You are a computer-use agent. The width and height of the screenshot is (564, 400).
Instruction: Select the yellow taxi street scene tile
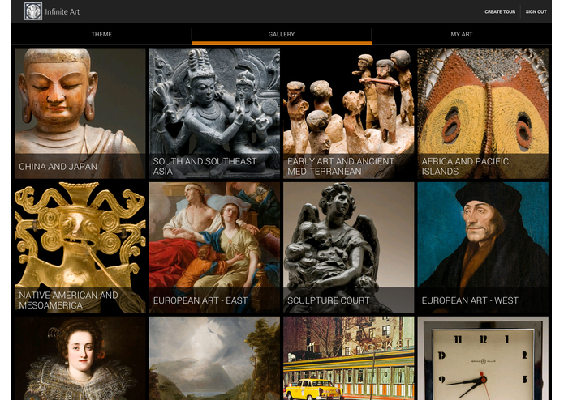[x=348, y=358]
